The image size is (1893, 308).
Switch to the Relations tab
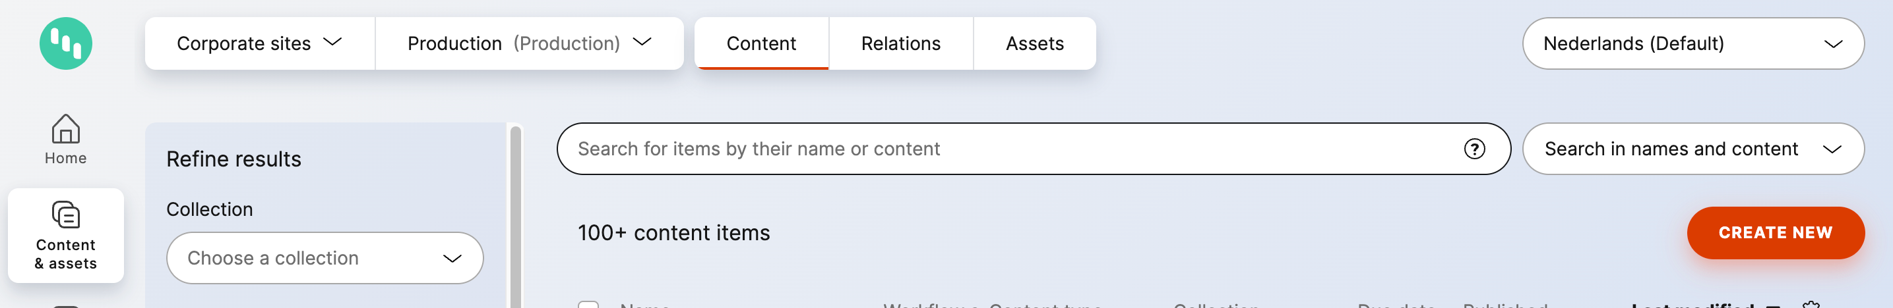(x=900, y=43)
